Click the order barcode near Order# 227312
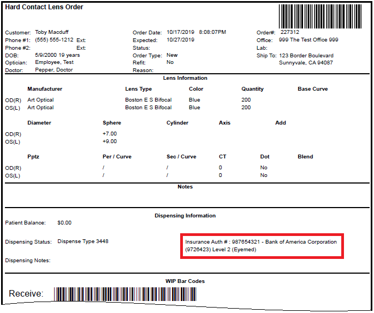 320,16
